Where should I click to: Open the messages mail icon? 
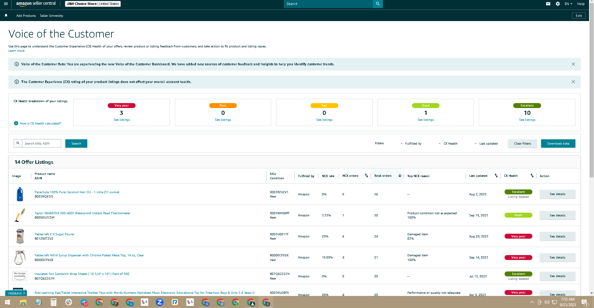(x=548, y=4)
